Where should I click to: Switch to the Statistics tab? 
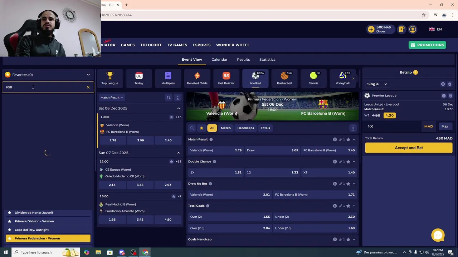tap(267, 60)
